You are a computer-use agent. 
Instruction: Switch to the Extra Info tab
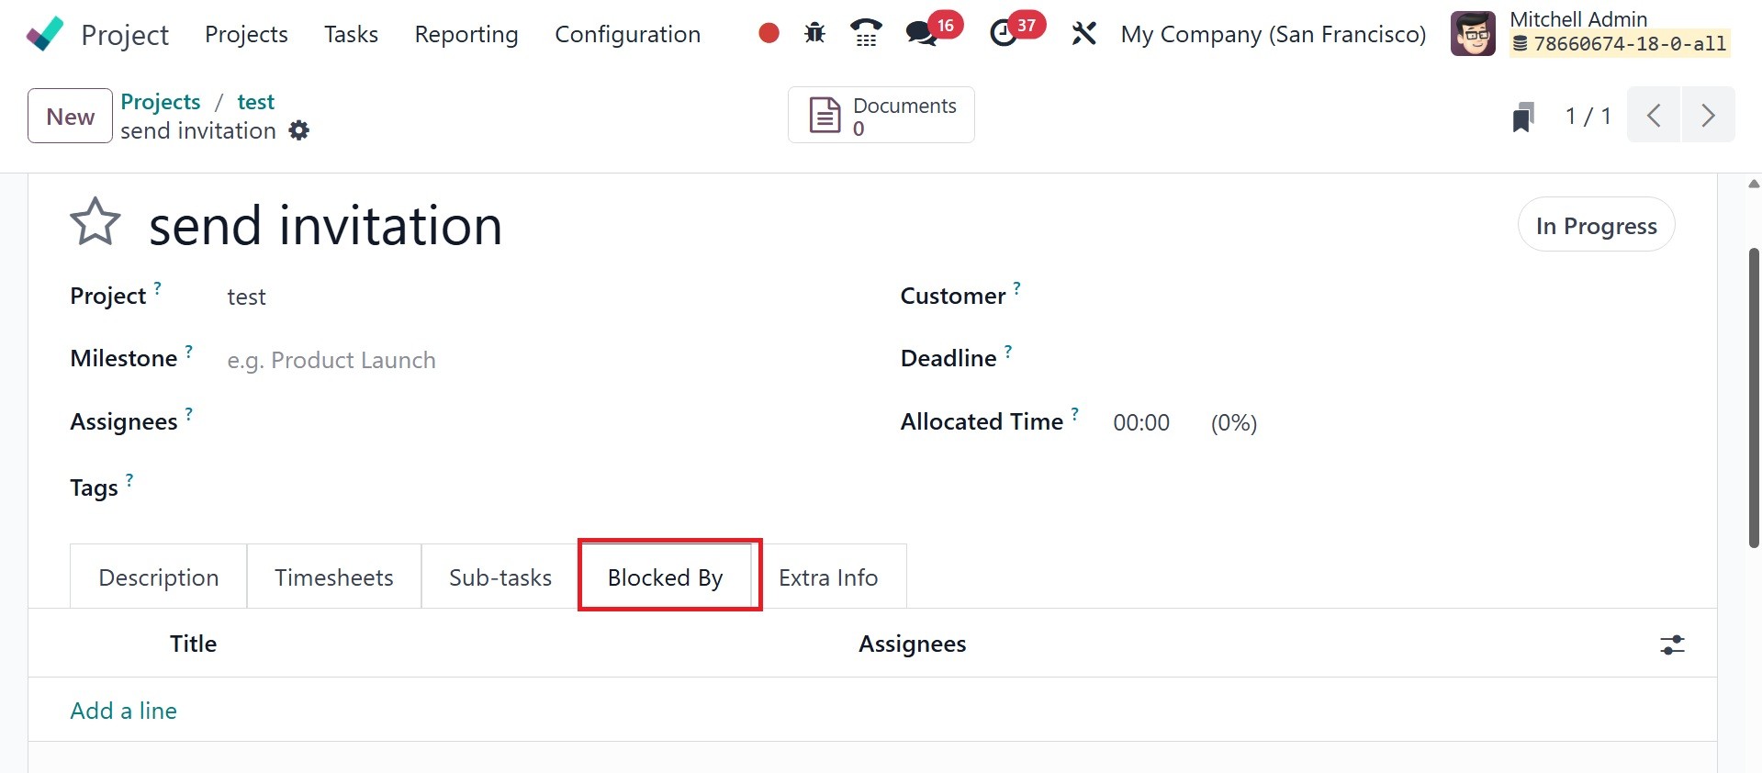coord(828,577)
